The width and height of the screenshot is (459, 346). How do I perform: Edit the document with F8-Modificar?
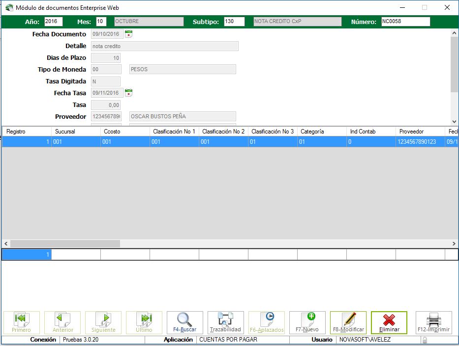(348, 322)
